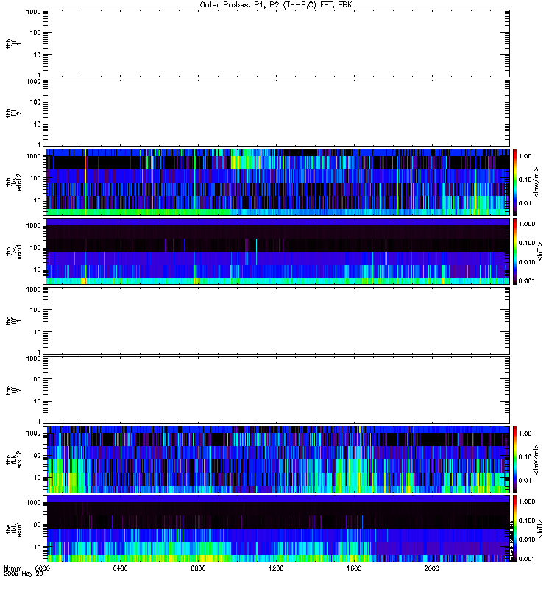Viewport: 552px width, 589px height.
Task: Click the thc fbk edc12 spectrogram panel
Action: [277, 459]
